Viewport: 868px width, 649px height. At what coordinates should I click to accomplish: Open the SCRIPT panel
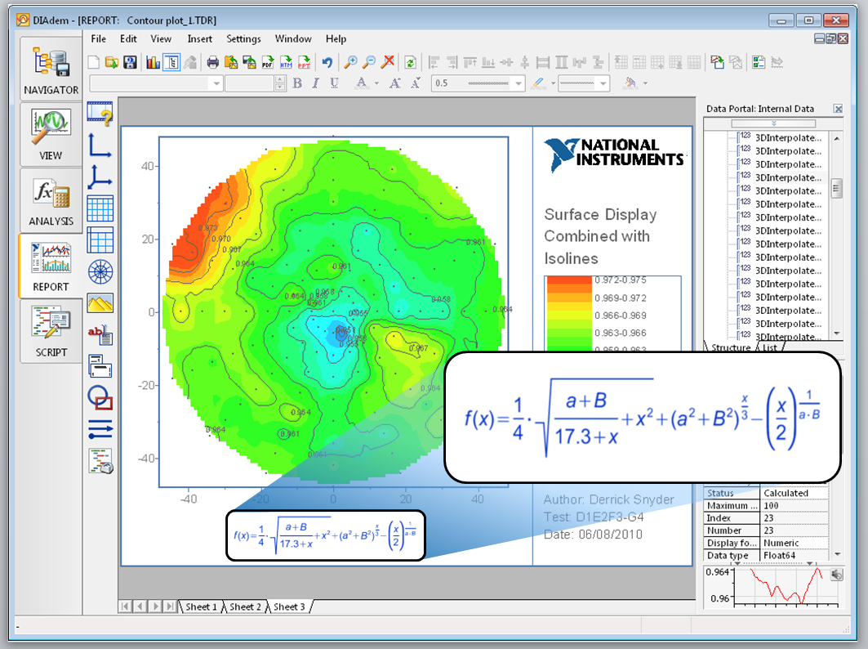tap(51, 333)
